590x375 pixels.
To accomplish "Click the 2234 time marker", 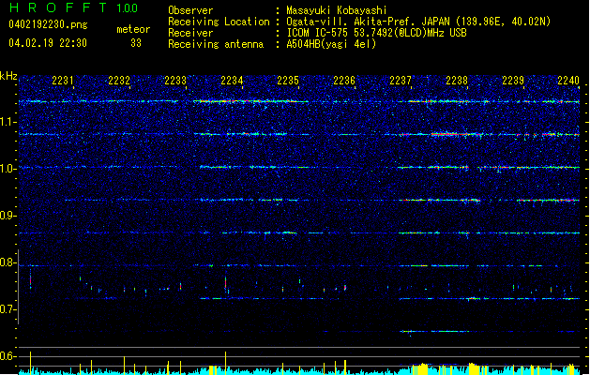I will [232, 81].
